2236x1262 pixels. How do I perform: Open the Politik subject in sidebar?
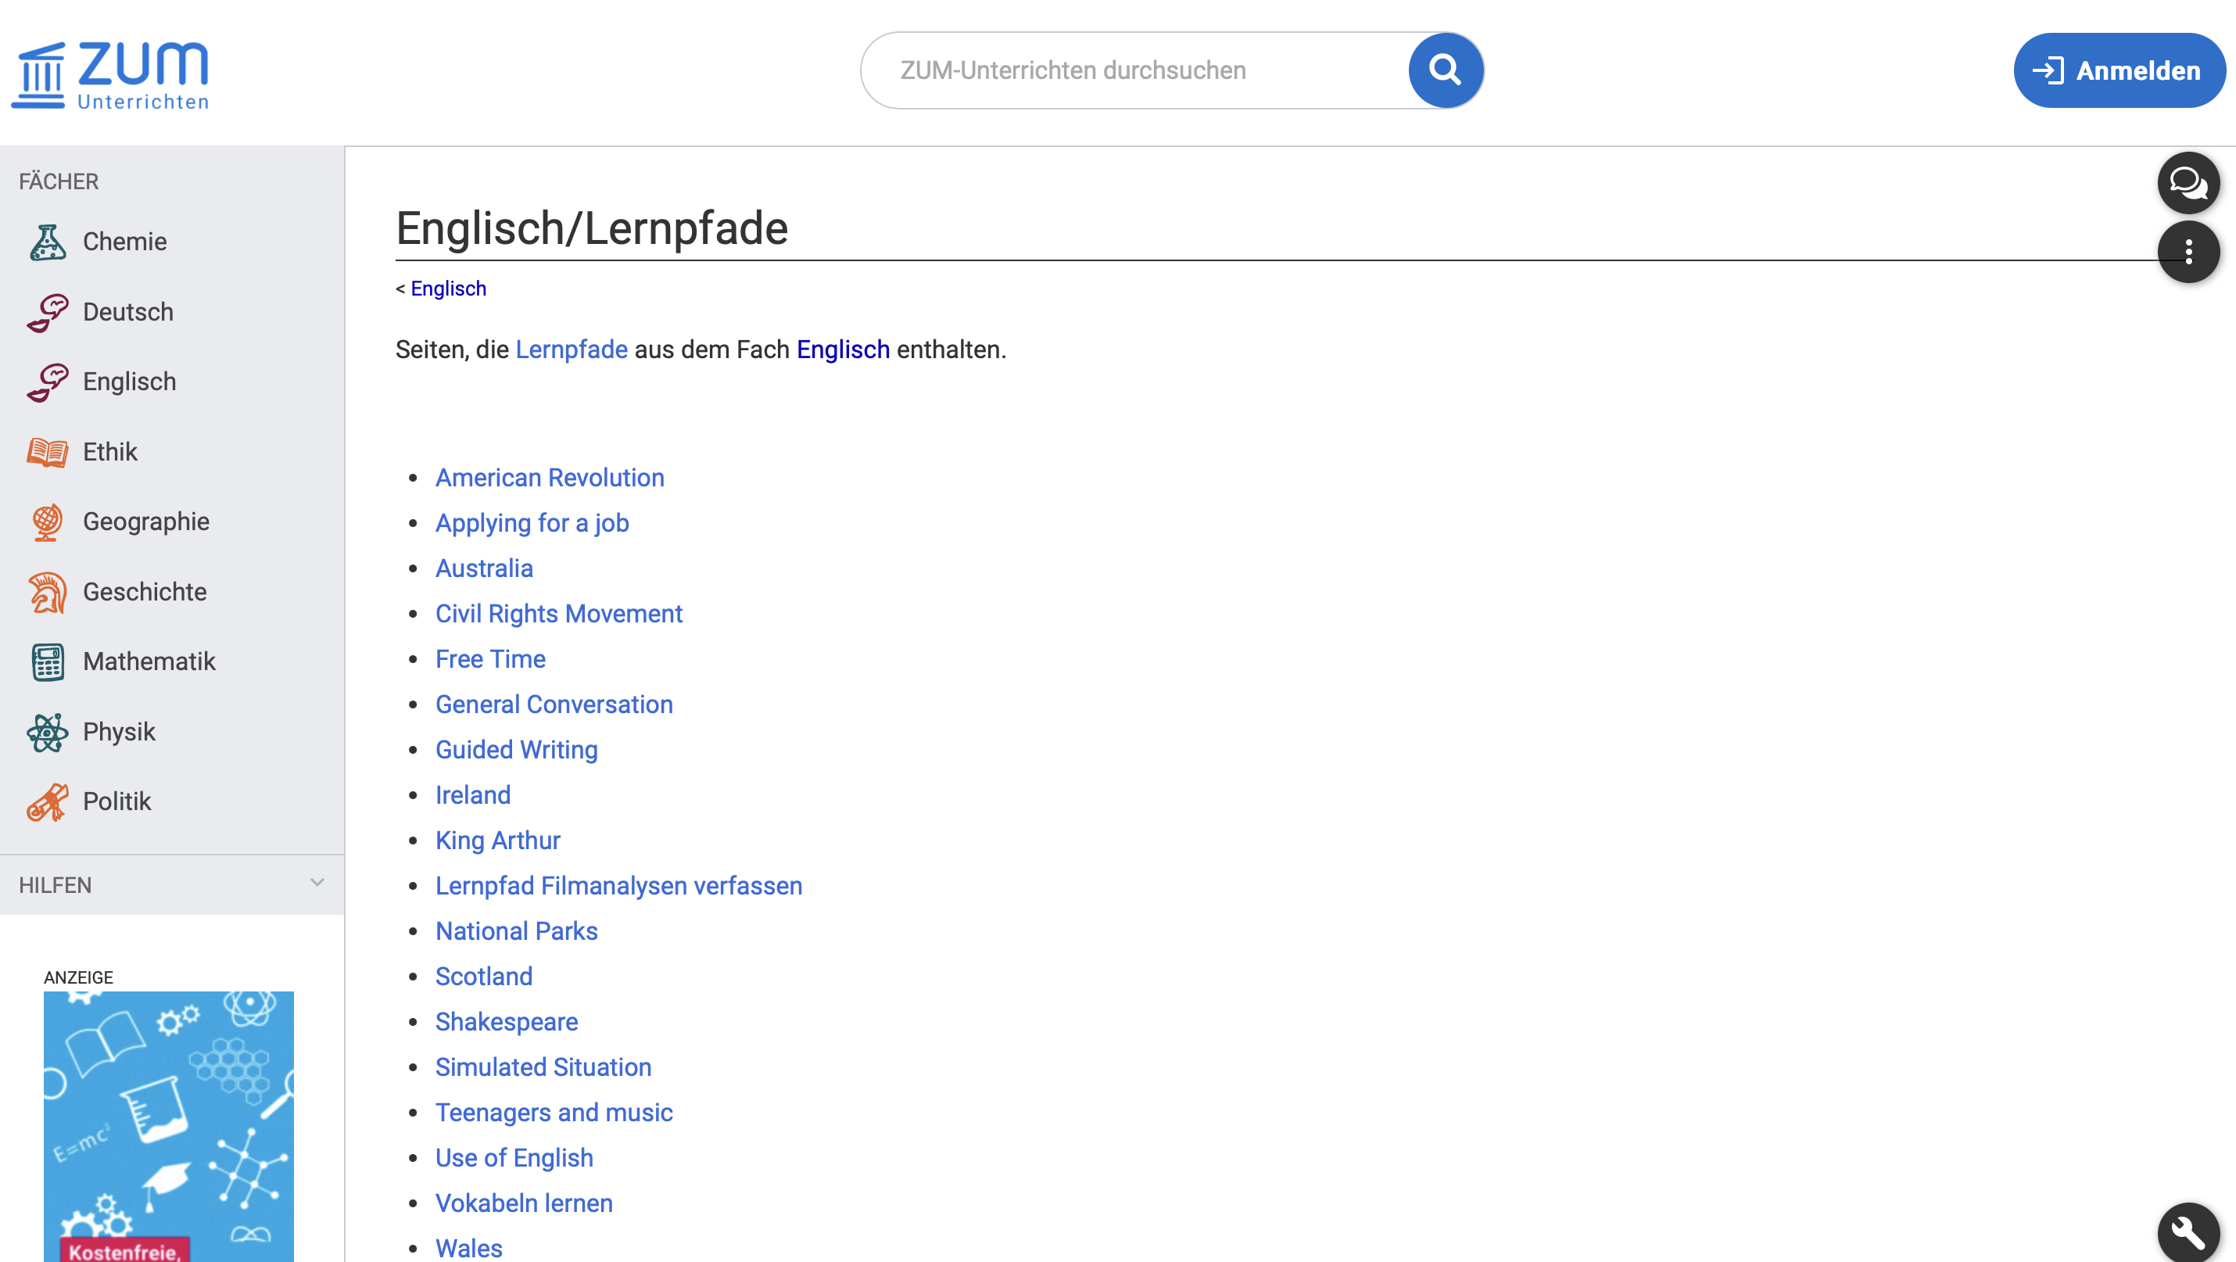click(x=116, y=801)
